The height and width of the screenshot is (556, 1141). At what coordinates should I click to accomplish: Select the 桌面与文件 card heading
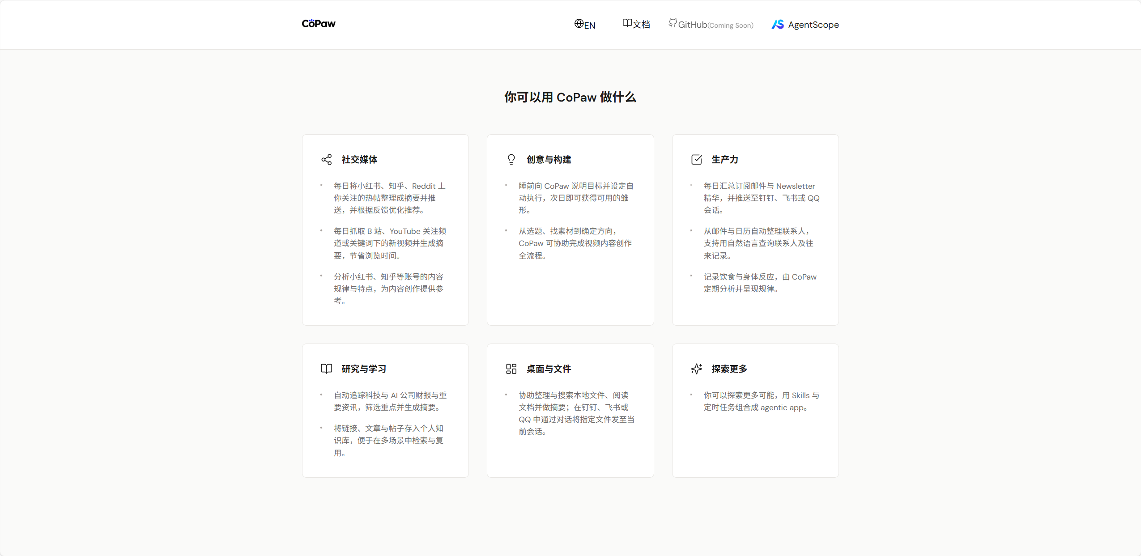point(549,369)
